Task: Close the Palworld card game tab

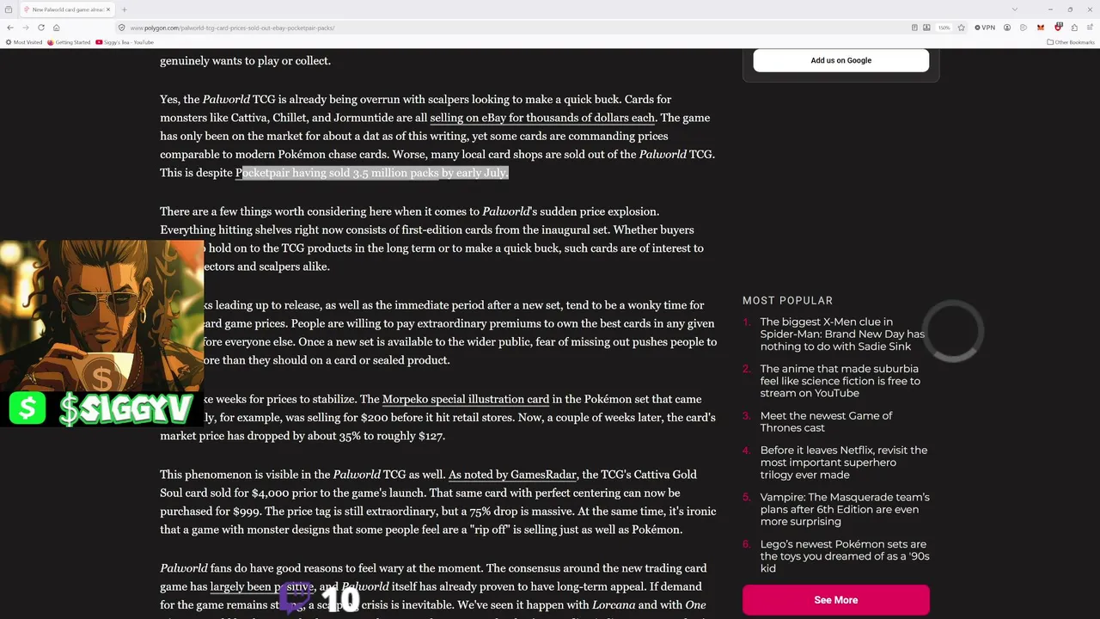Action: (108, 9)
